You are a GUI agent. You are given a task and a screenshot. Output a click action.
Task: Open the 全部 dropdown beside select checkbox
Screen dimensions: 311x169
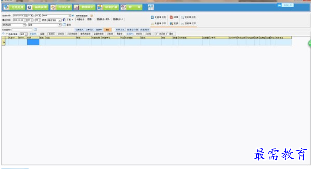pyautogui.click(x=26, y=34)
